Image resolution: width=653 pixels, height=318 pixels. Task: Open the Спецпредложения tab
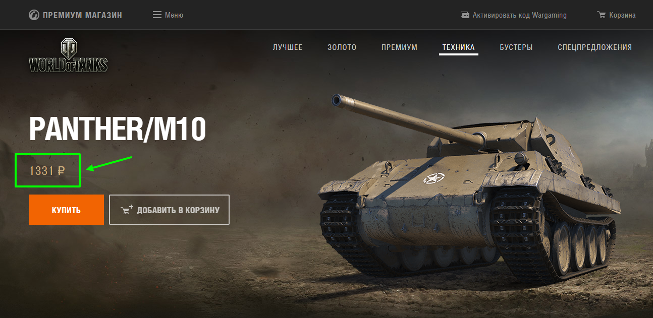[595, 47]
